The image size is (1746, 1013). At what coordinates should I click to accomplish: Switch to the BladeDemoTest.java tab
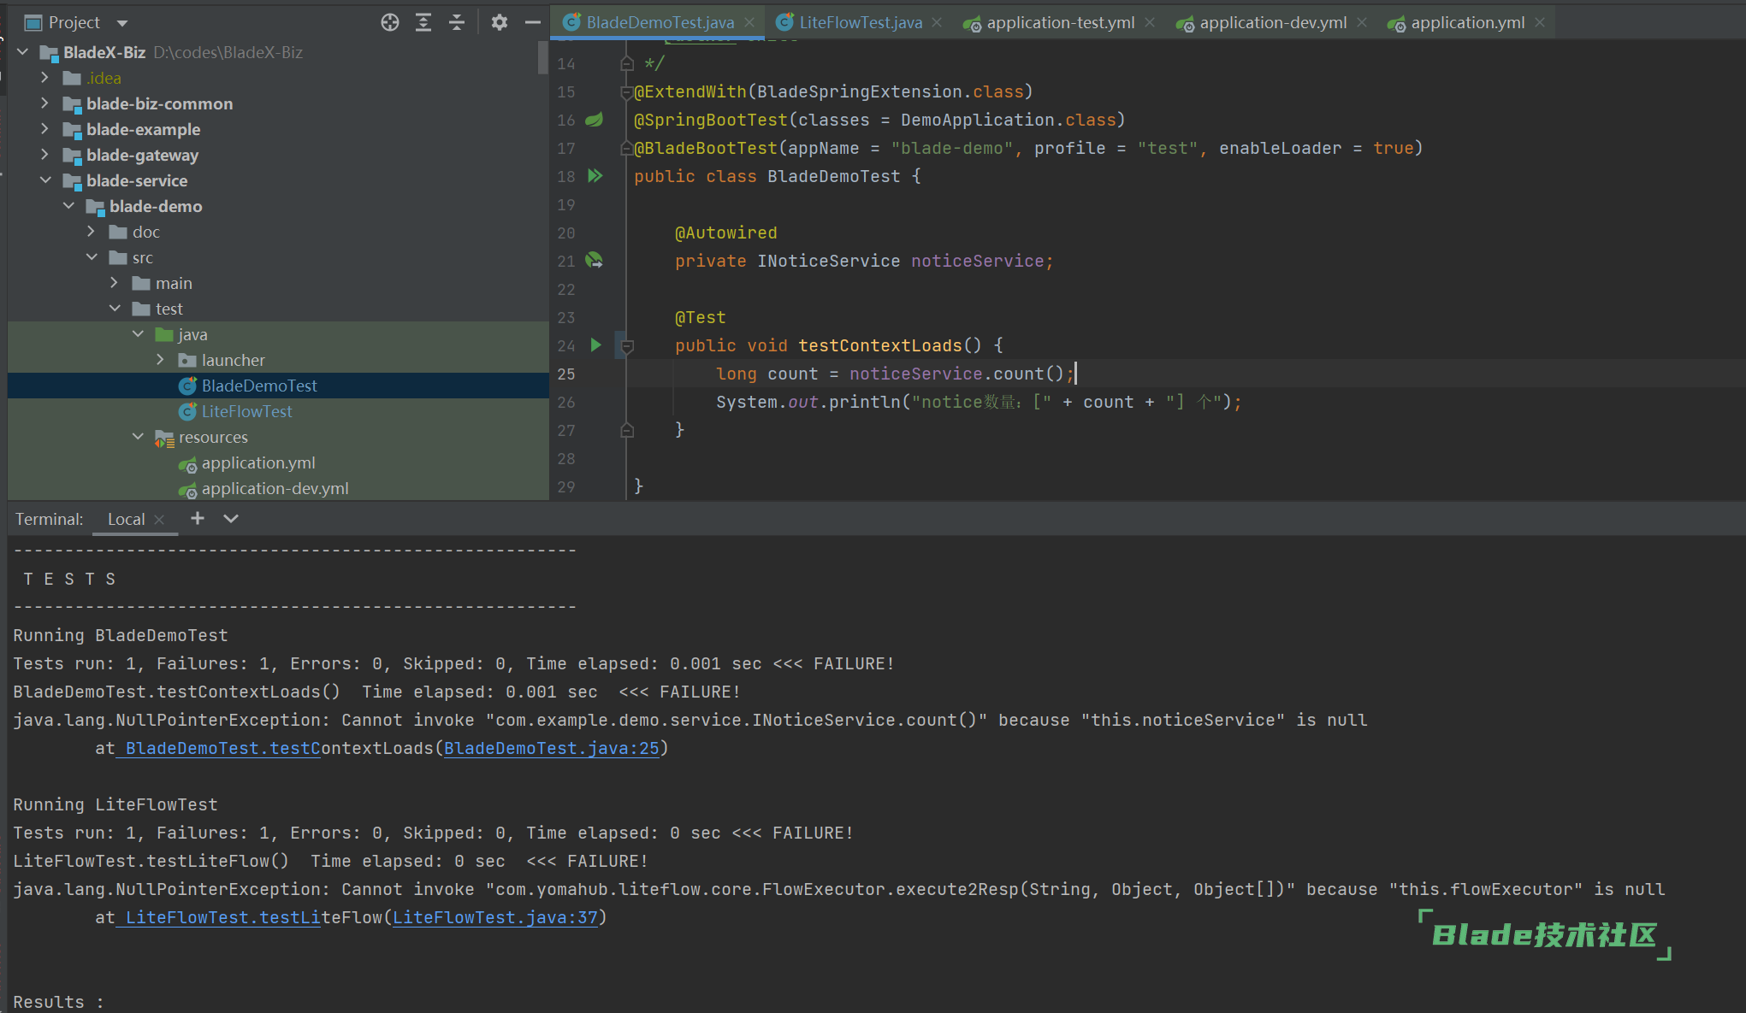(x=660, y=22)
